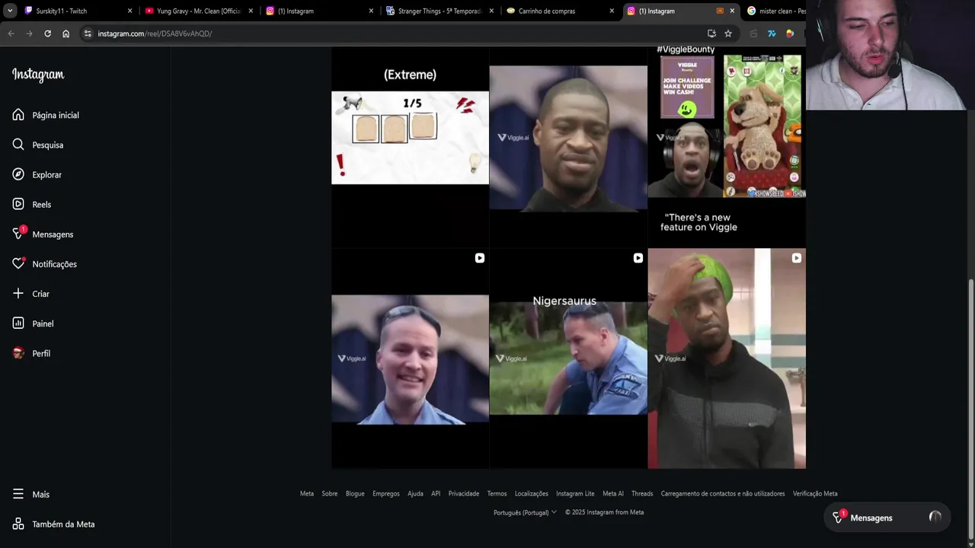This screenshot has height=548, width=975.
Task: Open the Meta footer link
Action: tap(307, 493)
